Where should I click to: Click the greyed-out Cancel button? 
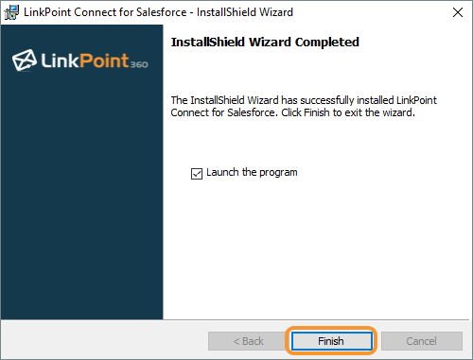tap(422, 341)
